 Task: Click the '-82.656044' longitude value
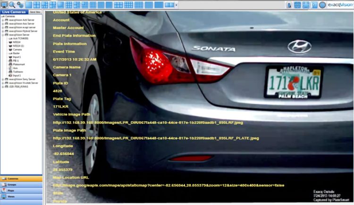click(63, 154)
